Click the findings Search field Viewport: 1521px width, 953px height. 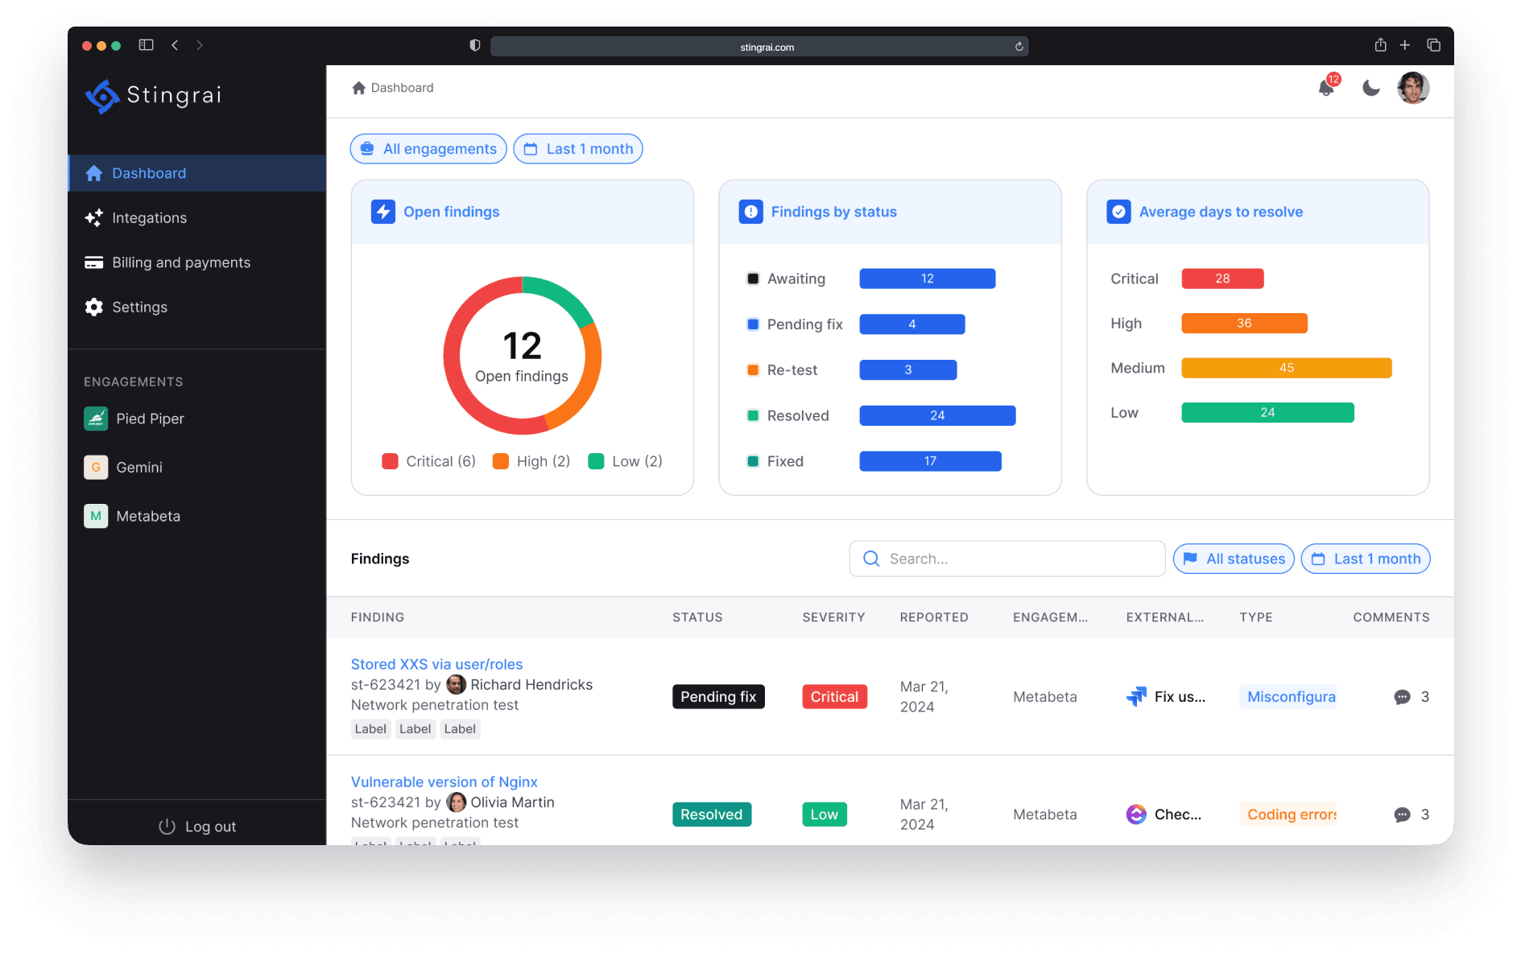click(1006, 559)
